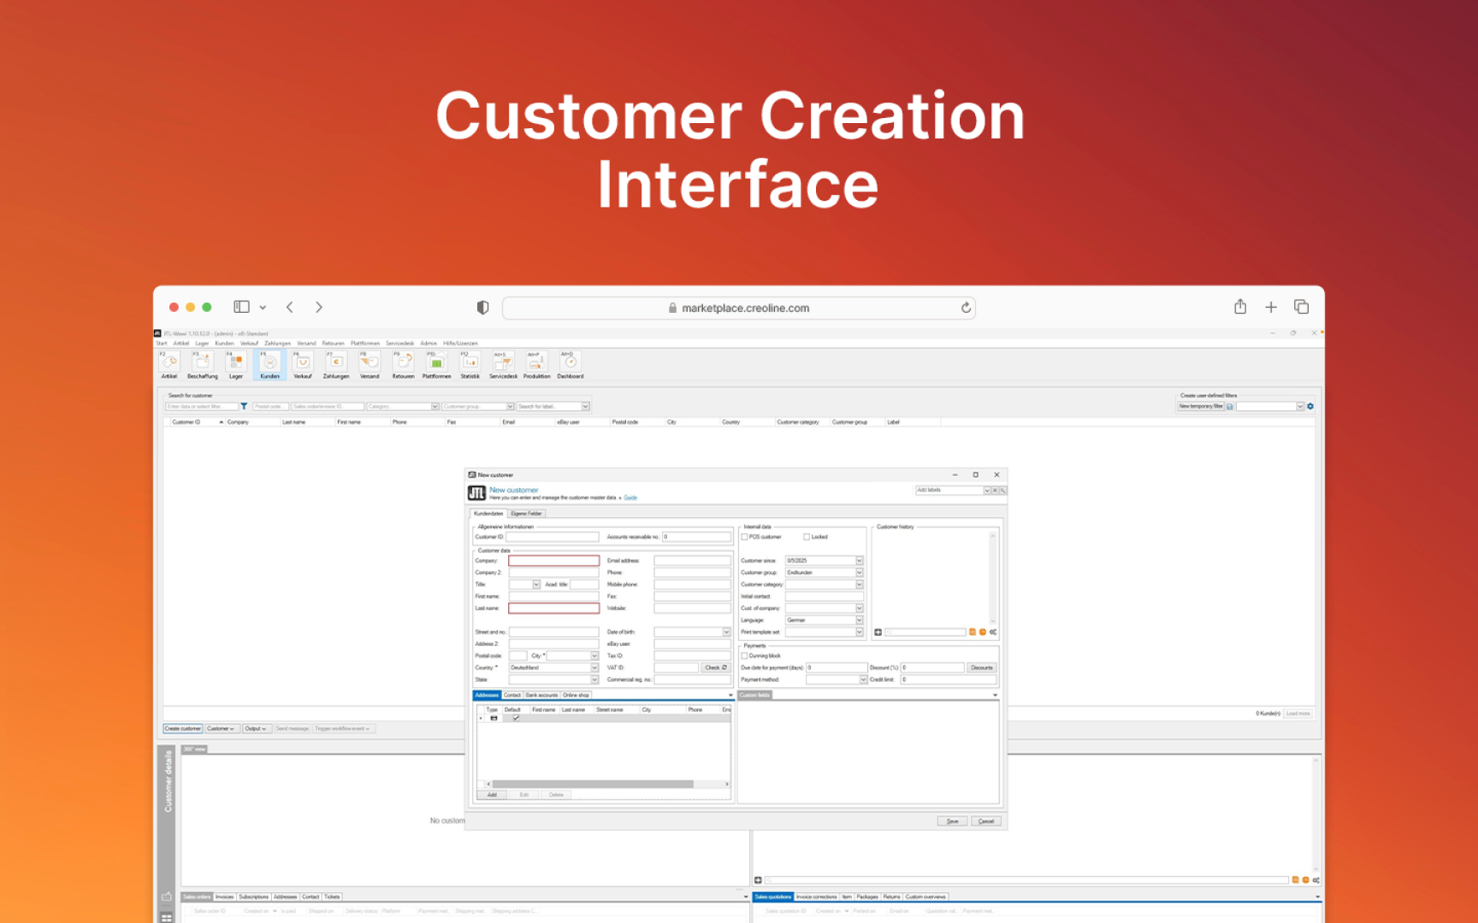The image size is (1478, 923).
Task: Open the Category filter dropdown in customer search
Action: pos(435,407)
